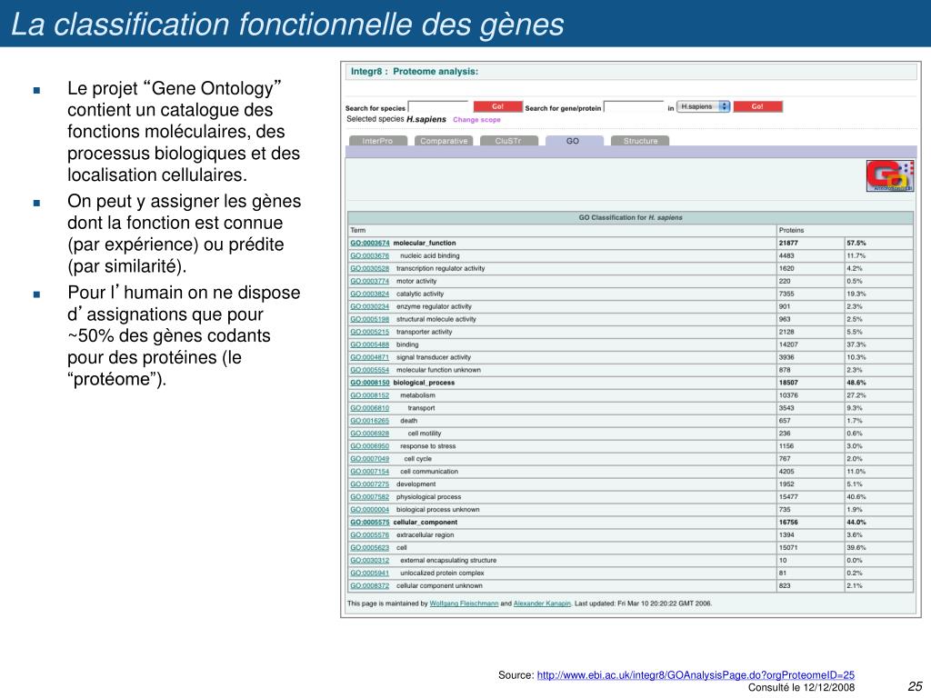931x698 pixels.
Task: Click the 'Integr8 : Proteome analysis:' heading
Action: [x=415, y=72]
